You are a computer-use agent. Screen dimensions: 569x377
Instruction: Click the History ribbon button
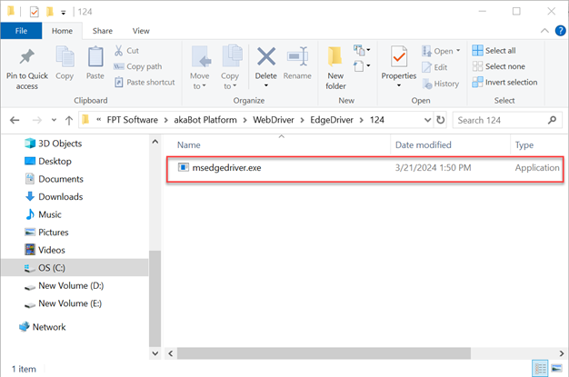[x=441, y=84]
